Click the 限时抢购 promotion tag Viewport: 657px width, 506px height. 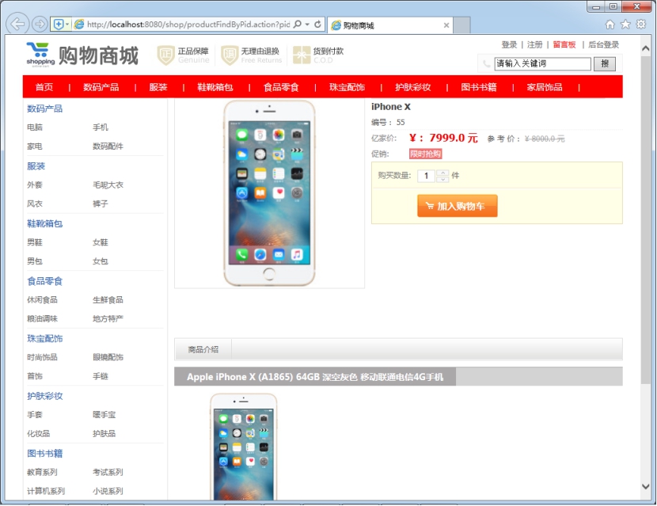(425, 154)
